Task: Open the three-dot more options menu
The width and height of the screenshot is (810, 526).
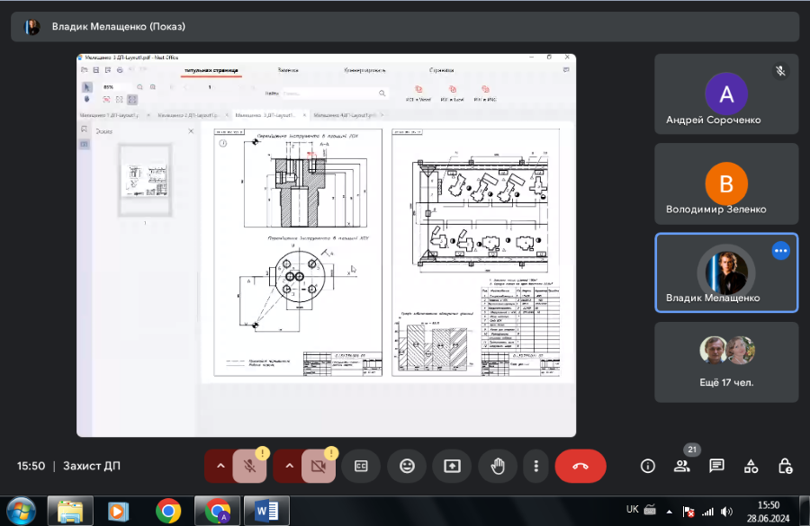Action: (x=535, y=466)
